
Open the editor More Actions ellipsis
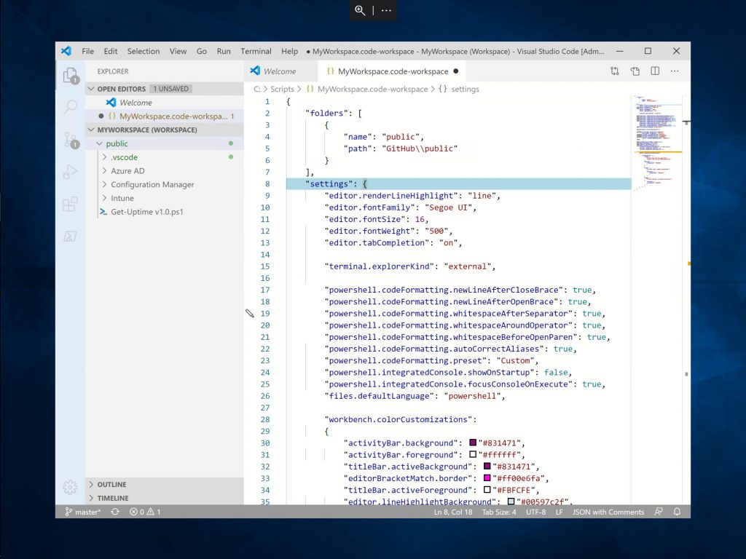[675, 71]
